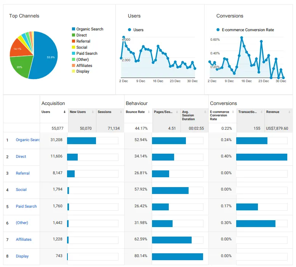Click Display bounce rate bar
The image size is (296, 267).
click(178, 257)
